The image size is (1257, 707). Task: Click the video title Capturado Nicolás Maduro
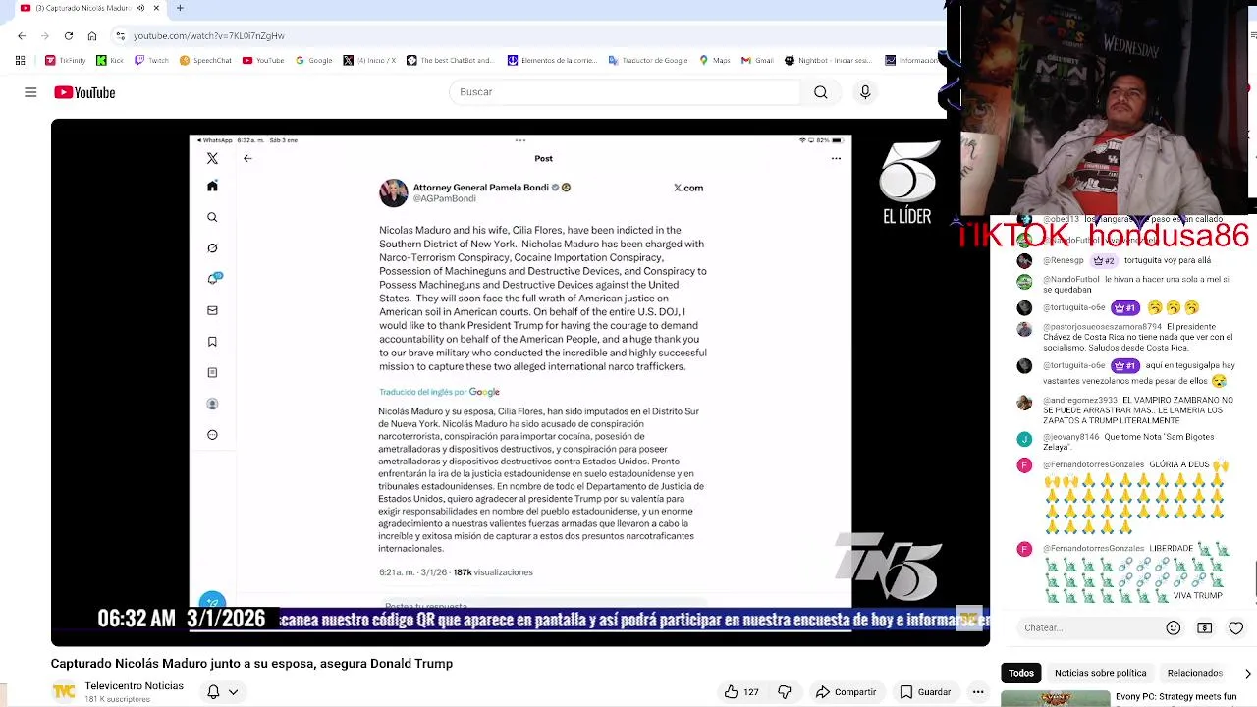pyautogui.click(x=251, y=664)
